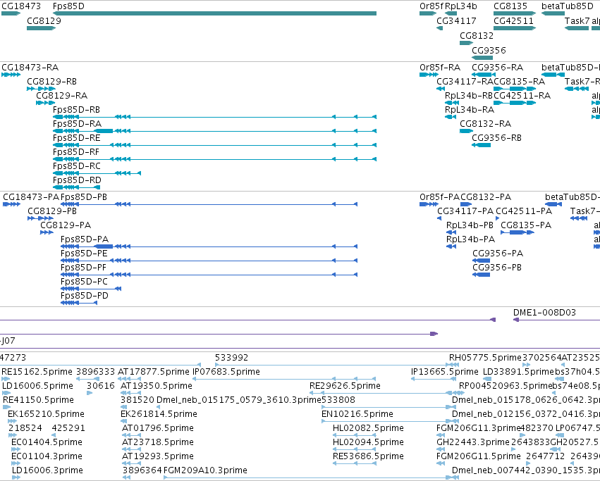Open the CG8129-PA protein label
Screen dimensions: 600x481
click(x=66, y=225)
